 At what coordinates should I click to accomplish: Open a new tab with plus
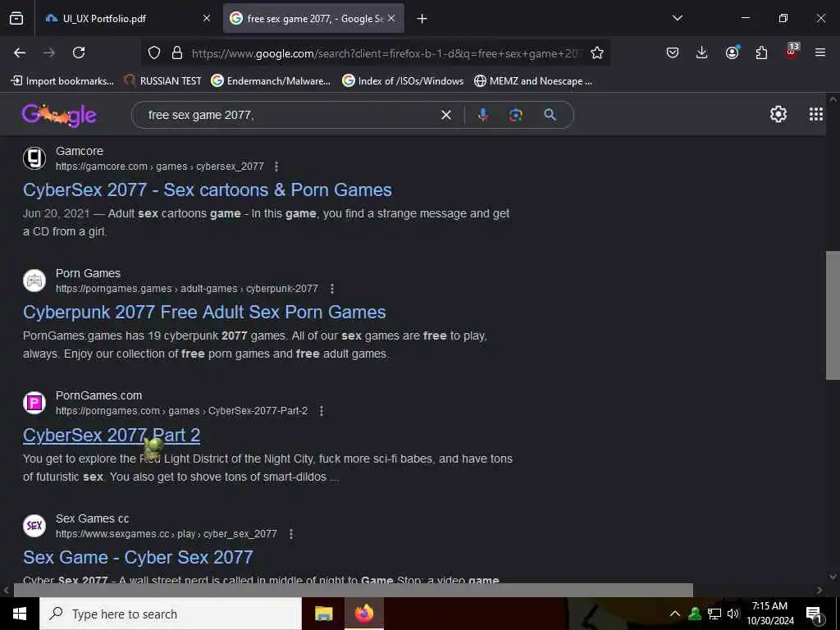click(422, 19)
